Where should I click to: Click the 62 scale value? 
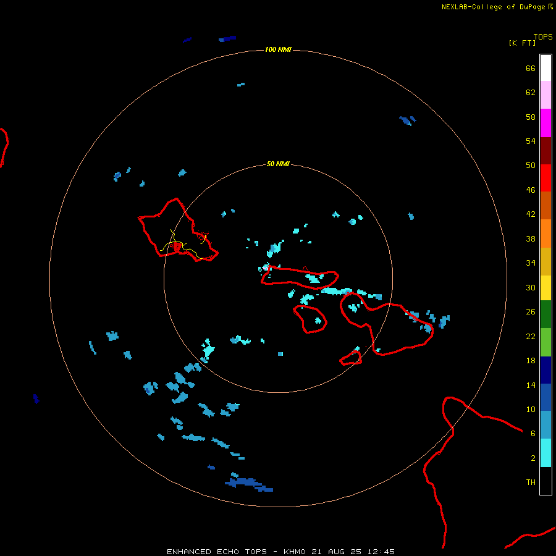531,93
